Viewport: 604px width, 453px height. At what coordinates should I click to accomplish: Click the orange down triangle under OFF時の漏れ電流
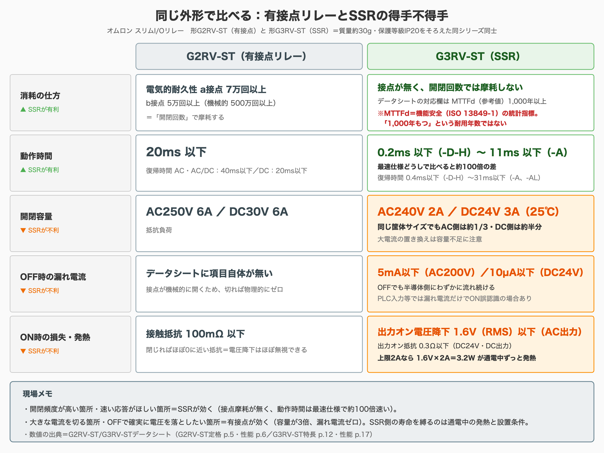click(23, 291)
